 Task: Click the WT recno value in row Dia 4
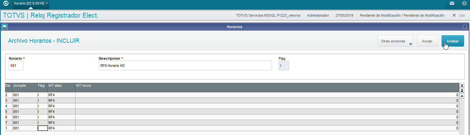(267, 106)
